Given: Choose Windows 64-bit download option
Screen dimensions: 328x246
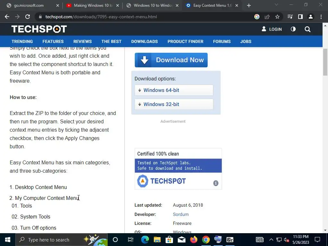Looking at the screenshot, I should point(174,90).
